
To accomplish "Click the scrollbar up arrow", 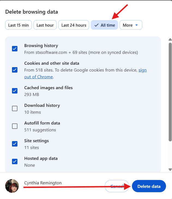I will 170,39.
